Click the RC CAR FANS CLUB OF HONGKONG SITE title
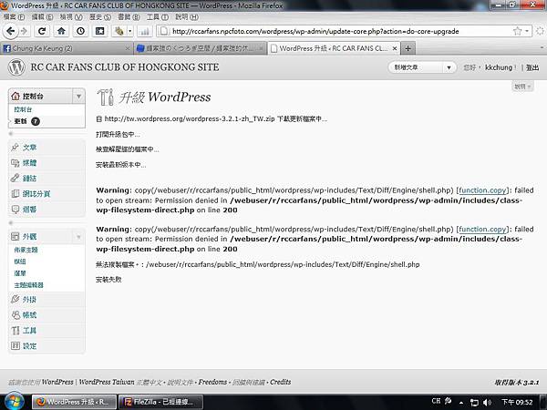The image size is (547, 410). [125, 67]
